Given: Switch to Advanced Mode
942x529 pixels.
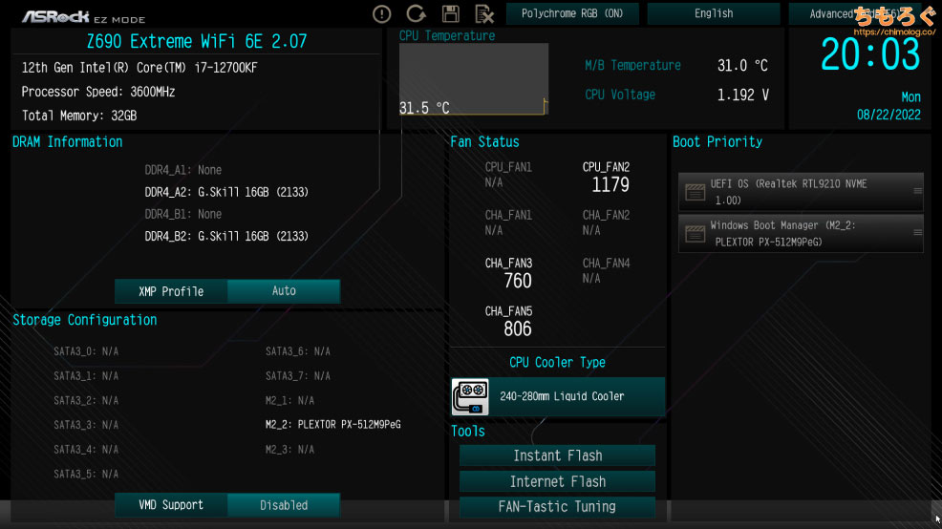Looking at the screenshot, I should click(x=854, y=13).
